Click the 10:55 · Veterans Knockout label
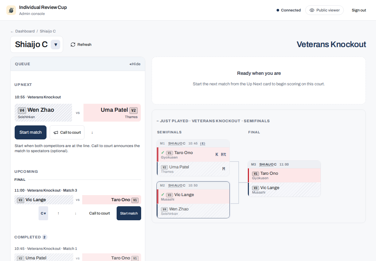This screenshot has height=261, width=376. coord(38,97)
